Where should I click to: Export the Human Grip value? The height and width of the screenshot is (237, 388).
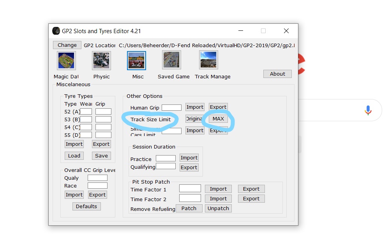pyautogui.click(x=218, y=107)
